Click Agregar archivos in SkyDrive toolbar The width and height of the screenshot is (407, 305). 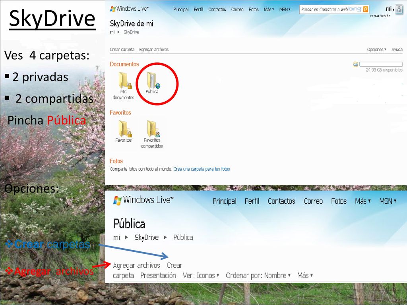[154, 49]
